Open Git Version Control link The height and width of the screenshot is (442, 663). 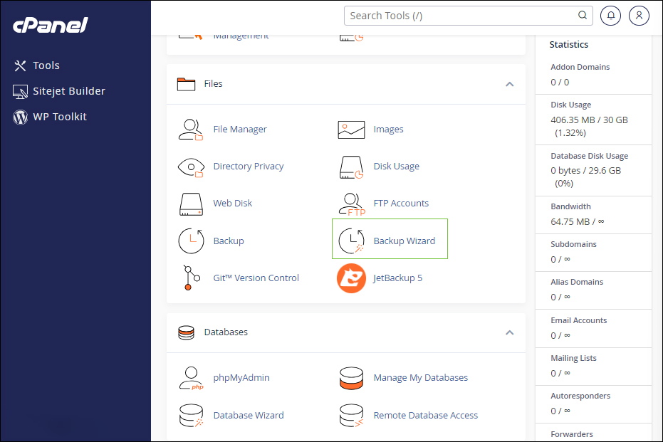click(x=256, y=278)
